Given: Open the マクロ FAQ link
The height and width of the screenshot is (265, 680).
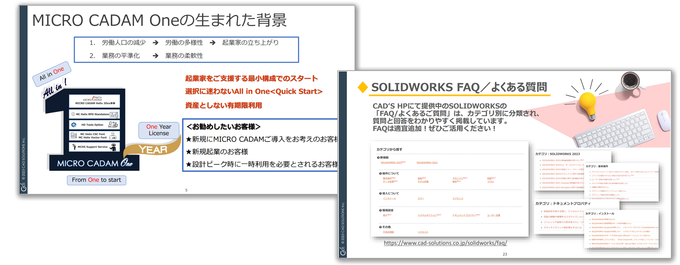Looking at the screenshot, I should (490, 182).
